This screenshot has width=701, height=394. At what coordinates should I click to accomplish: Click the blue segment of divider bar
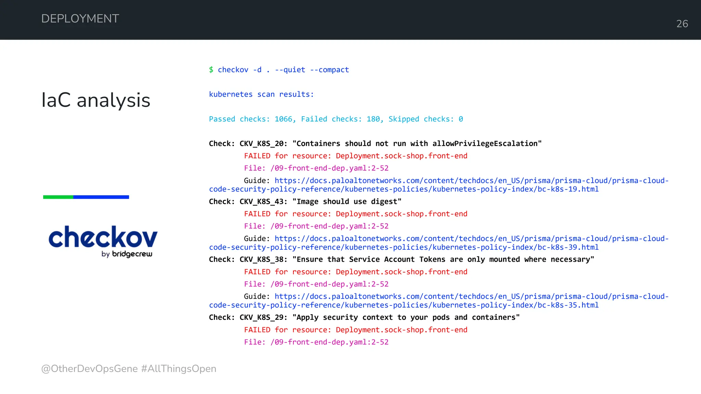point(101,197)
